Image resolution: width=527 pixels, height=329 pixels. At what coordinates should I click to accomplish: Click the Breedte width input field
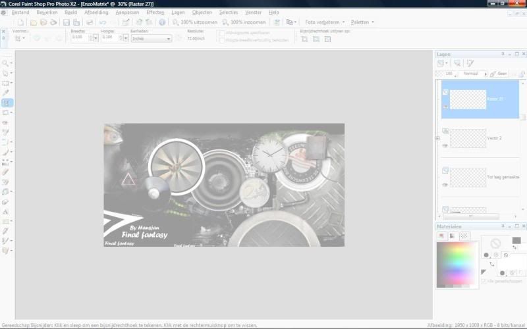coord(80,38)
